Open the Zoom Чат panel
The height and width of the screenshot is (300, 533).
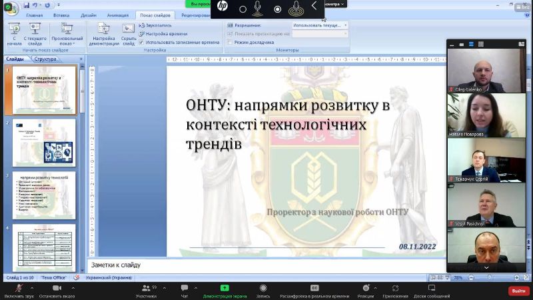[185, 291]
